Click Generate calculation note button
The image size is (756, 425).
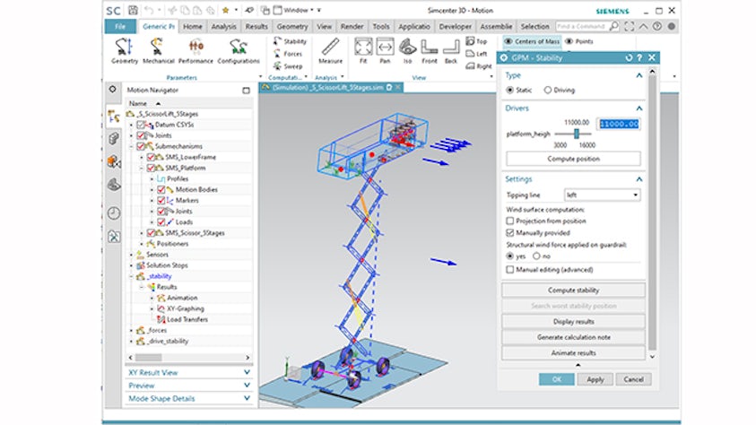point(573,337)
